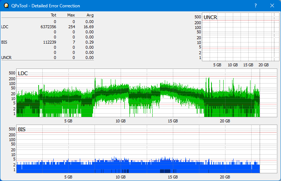Image resolution: width=281 pixels, height=181 pixels.
Task: Click the Tot column header
Action: 53,15
